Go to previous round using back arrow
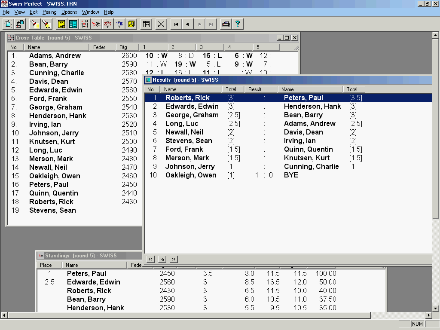Image resolution: width=440 pixels, height=330 pixels. 187,24
